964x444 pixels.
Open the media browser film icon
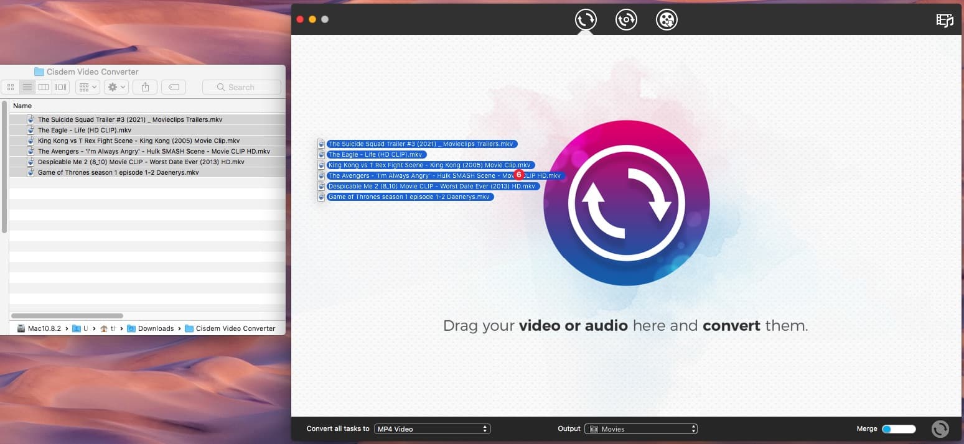point(945,21)
